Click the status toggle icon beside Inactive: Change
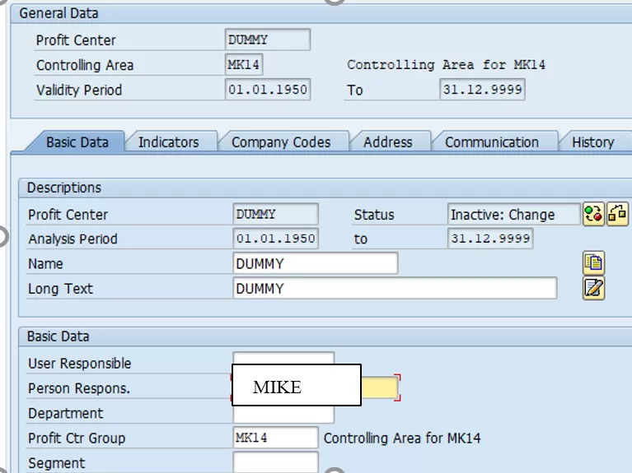632x473 pixels. tap(593, 215)
